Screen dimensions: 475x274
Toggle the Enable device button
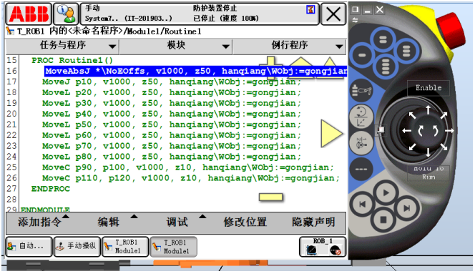coord(429,88)
